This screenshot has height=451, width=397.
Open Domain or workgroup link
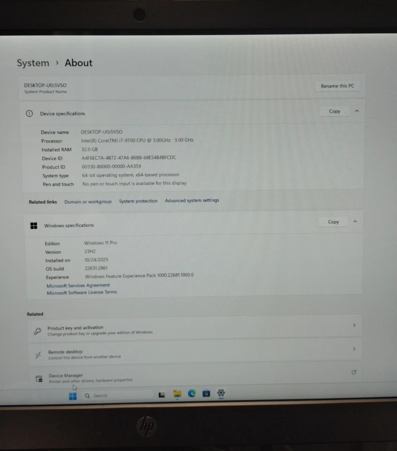(x=88, y=202)
